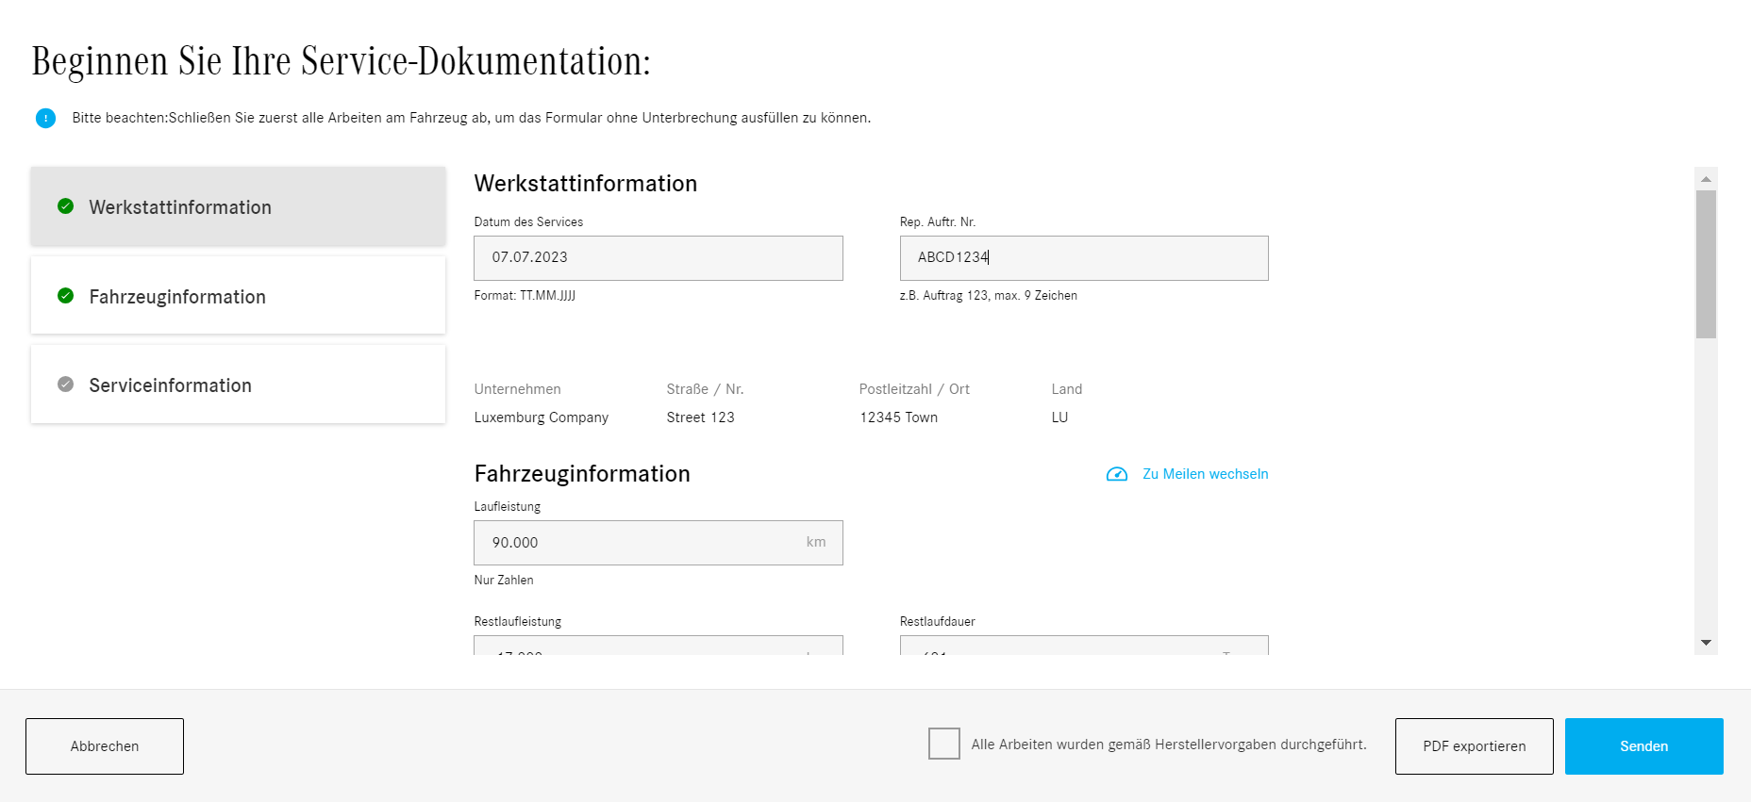The image size is (1751, 802).
Task: Check the Herstellervorgaben confirmation checkbox
Action: (943, 744)
